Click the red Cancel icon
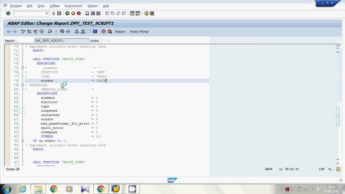Viewport: 345px width, 194px height. 79,13
